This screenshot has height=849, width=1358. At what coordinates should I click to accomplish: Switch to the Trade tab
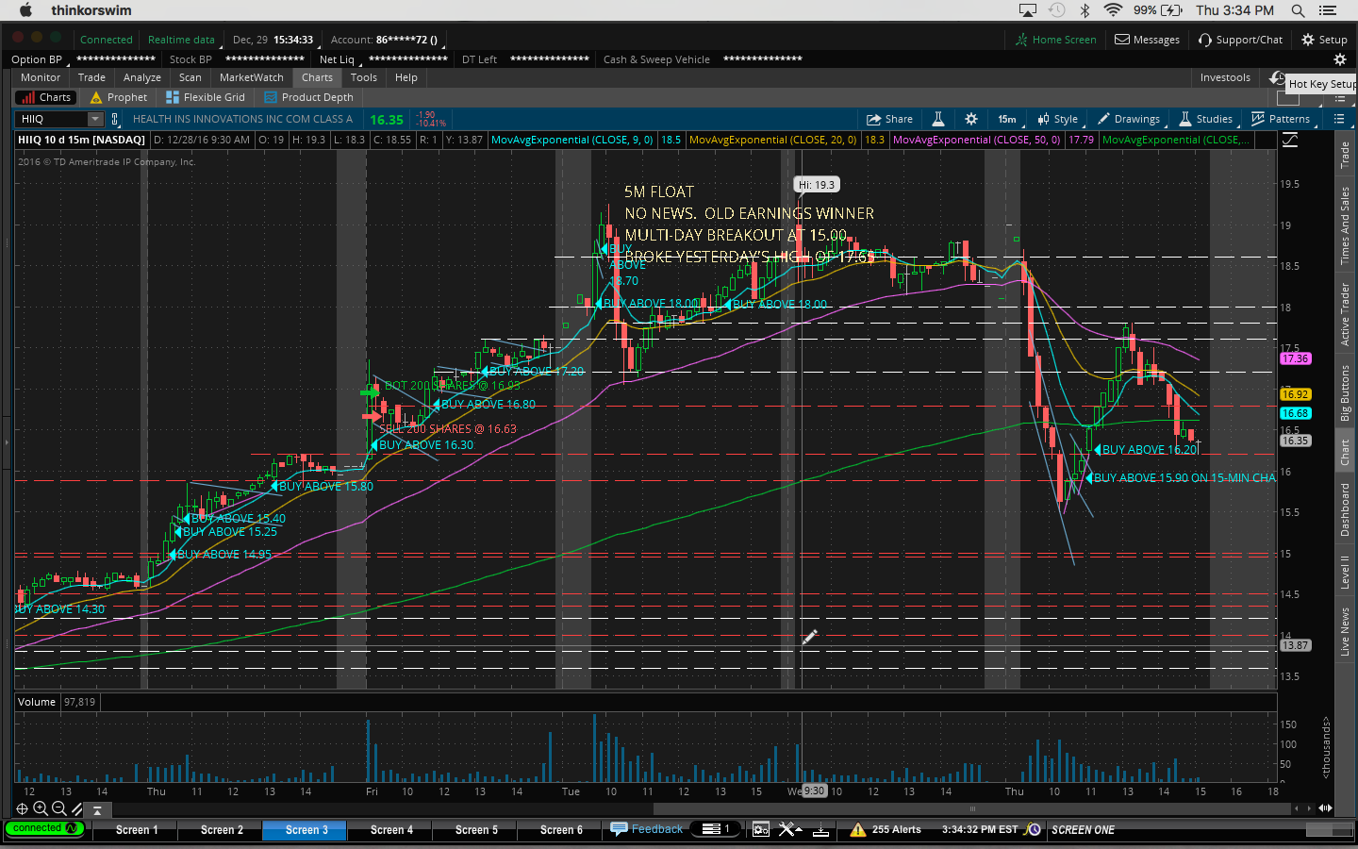(x=91, y=77)
